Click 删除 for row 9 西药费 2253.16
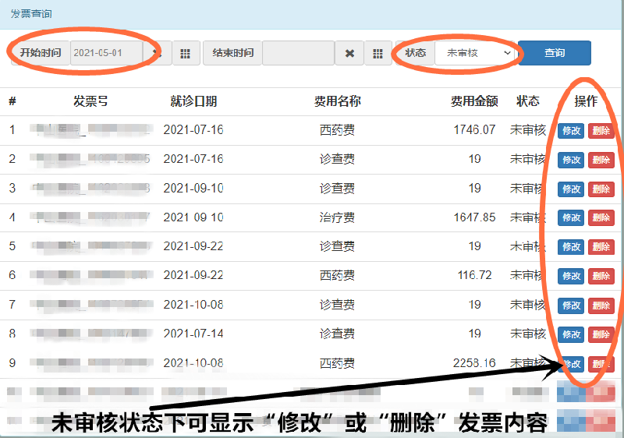 tap(601, 363)
